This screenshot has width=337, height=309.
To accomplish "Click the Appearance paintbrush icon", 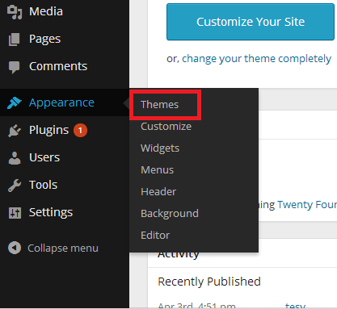I will [14, 102].
